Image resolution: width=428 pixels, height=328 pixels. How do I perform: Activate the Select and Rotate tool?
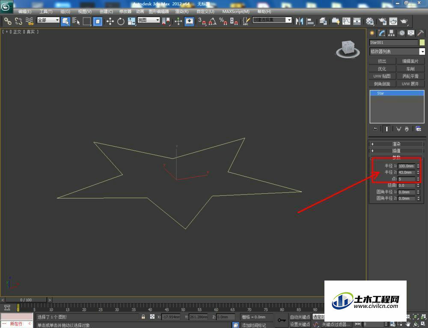121,21
